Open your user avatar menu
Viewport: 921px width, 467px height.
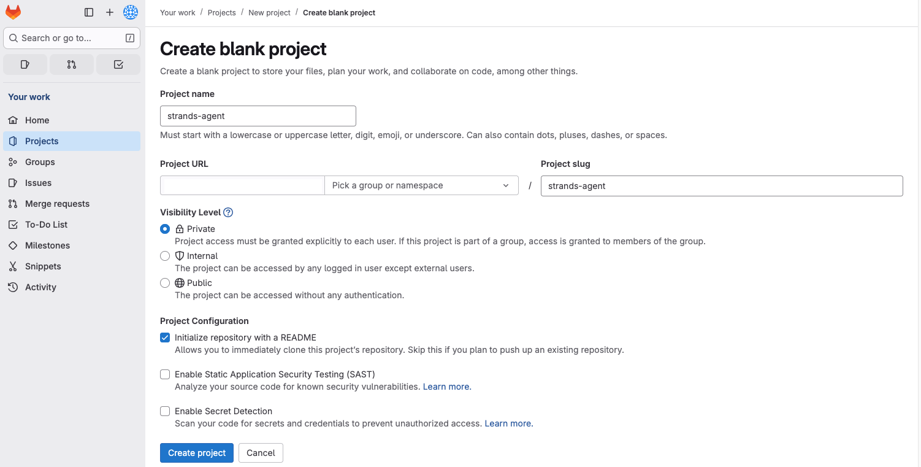(130, 12)
